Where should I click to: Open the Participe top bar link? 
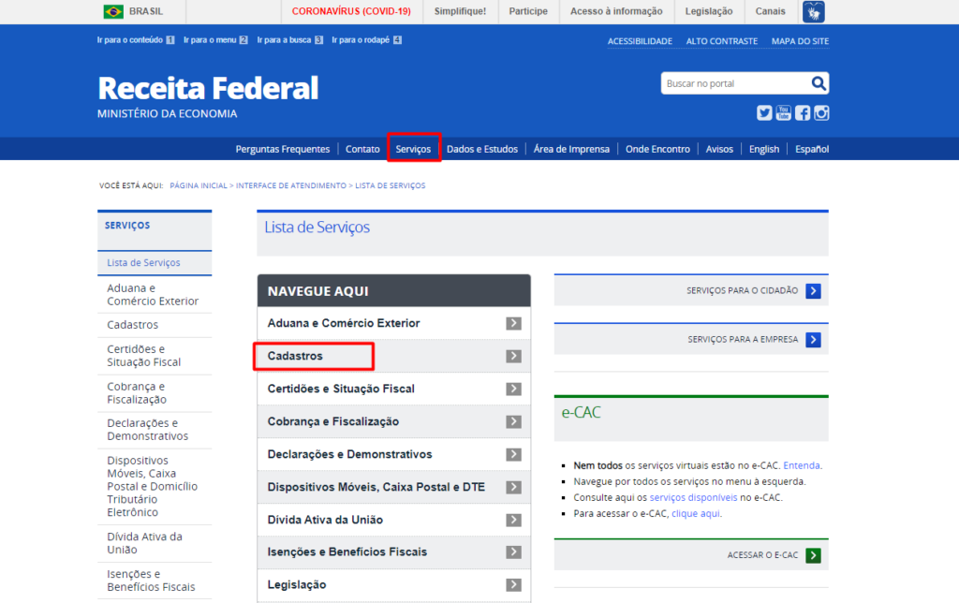[528, 11]
